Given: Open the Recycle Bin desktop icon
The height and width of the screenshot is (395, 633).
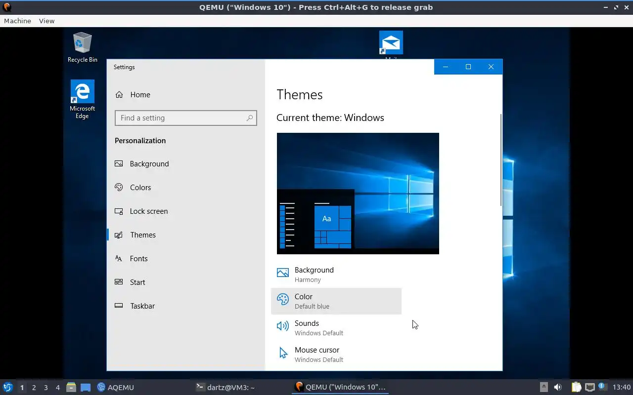Looking at the screenshot, I should click(82, 47).
